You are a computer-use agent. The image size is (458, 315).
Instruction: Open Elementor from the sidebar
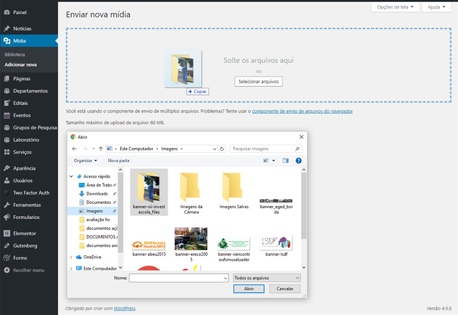click(24, 233)
